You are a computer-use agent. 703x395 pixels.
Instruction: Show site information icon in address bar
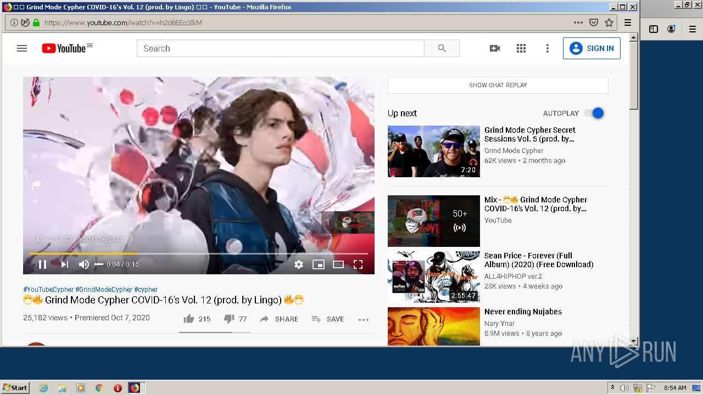pos(14,22)
